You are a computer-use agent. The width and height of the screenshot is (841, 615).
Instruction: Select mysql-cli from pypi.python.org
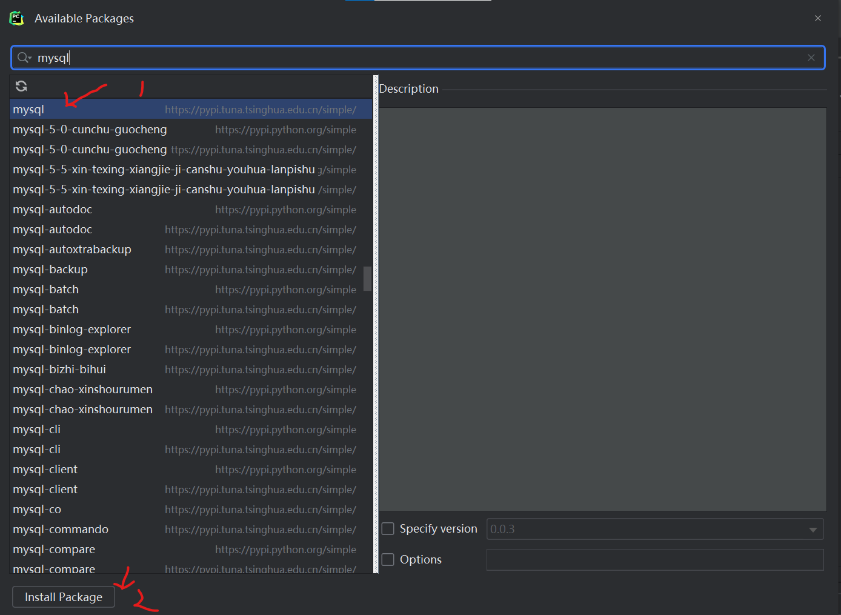191,429
